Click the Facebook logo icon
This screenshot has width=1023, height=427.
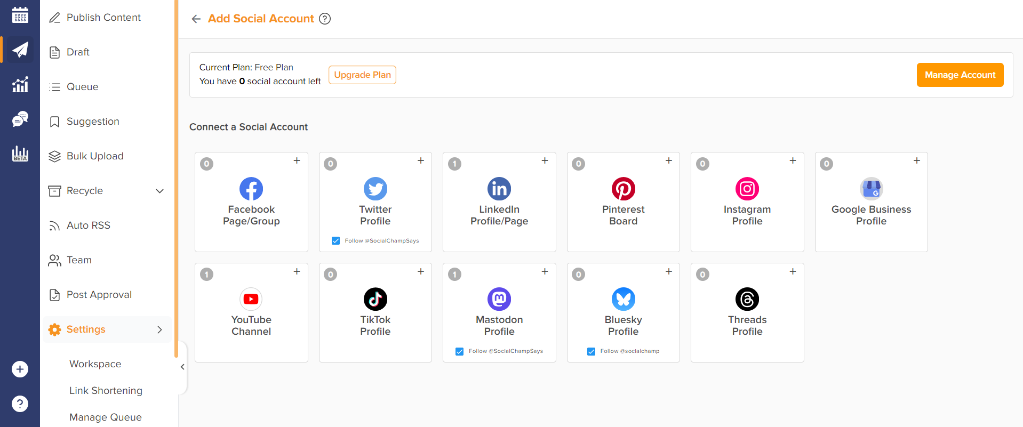251,189
